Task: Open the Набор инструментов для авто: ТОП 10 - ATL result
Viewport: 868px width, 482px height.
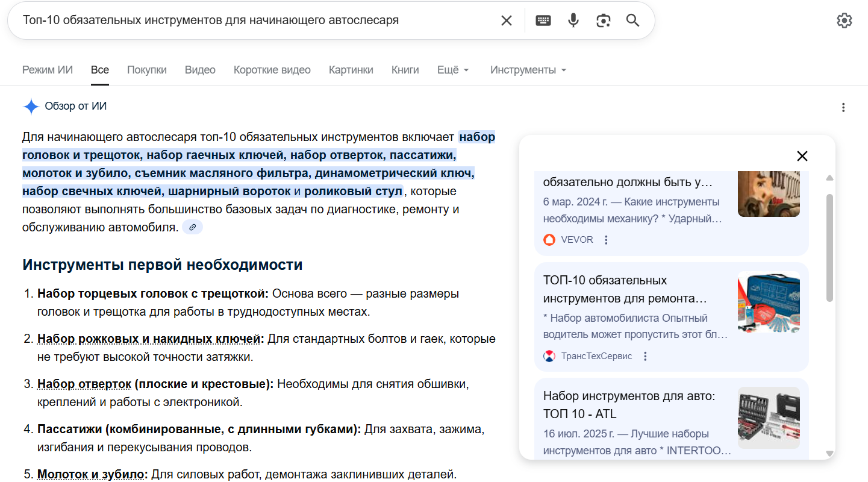Action: click(629, 405)
